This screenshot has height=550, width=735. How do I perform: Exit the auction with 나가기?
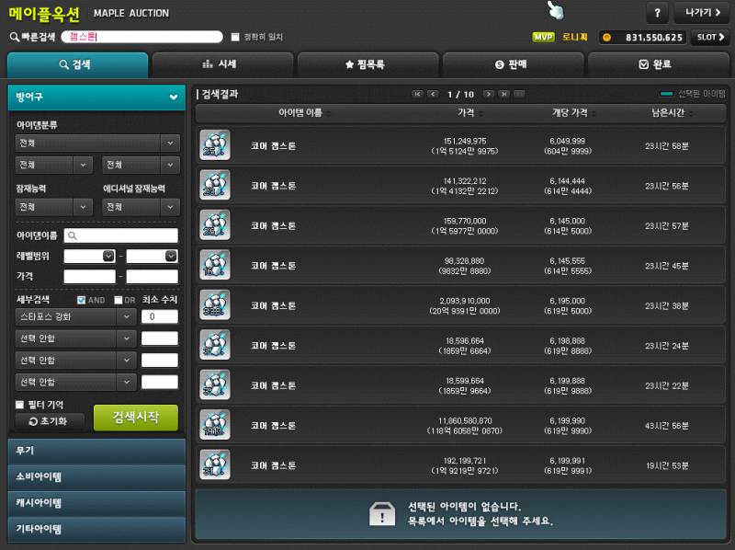point(702,13)
